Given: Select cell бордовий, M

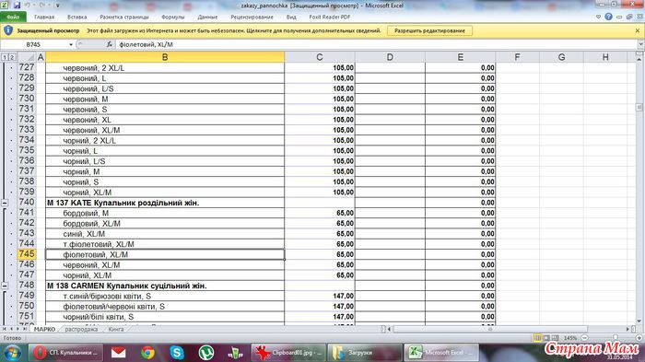Looking at the screenshot, I should [x=165, y=213].
